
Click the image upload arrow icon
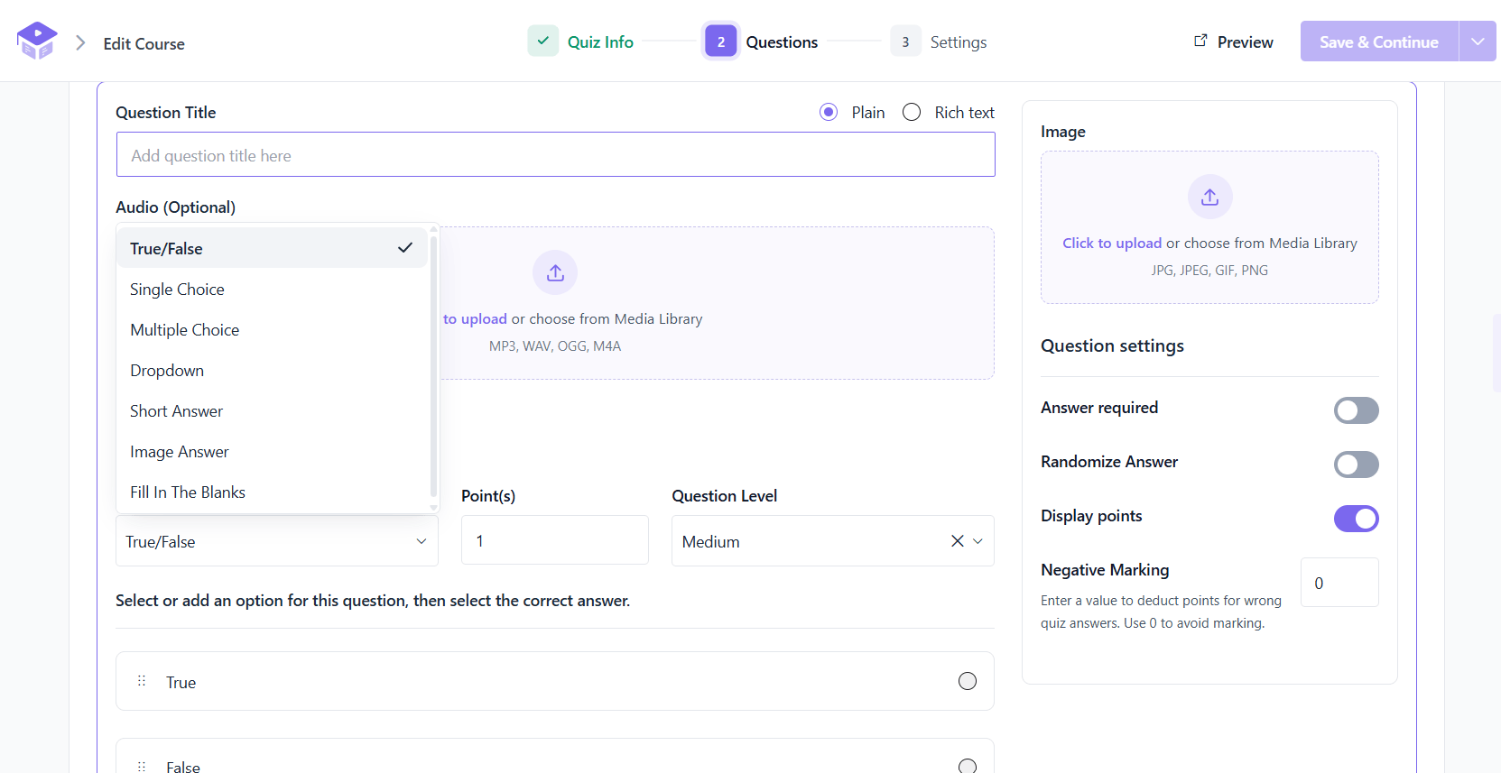[1209, 197]
